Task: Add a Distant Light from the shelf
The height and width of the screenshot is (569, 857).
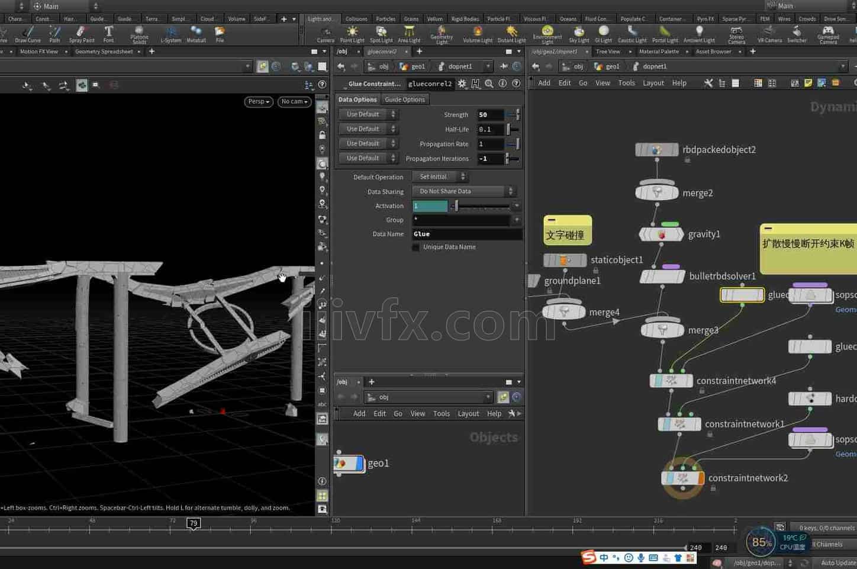Action: (x=511, y=34)
